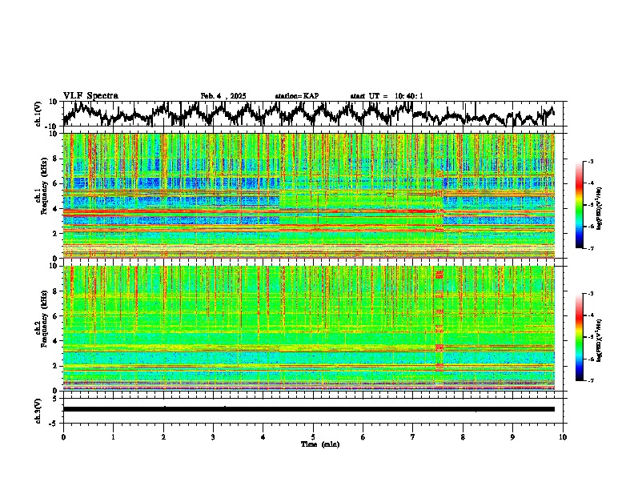Click the ch.2 spectrogram plot area
Viewport: 634px width, 490px height.
click(309, 328)
